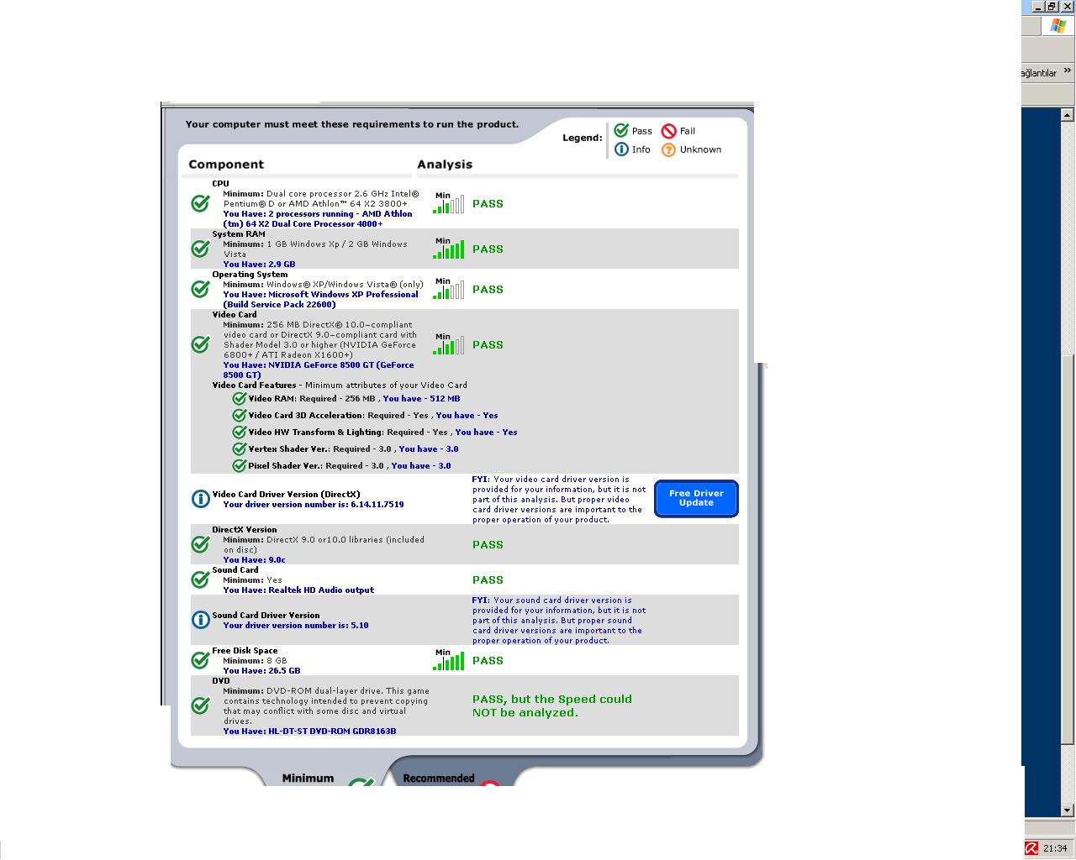The height and width of the screenshot is (860, 1076).
Task: Click the Video Card Min signal-bar meter
Action: point(448,344)
